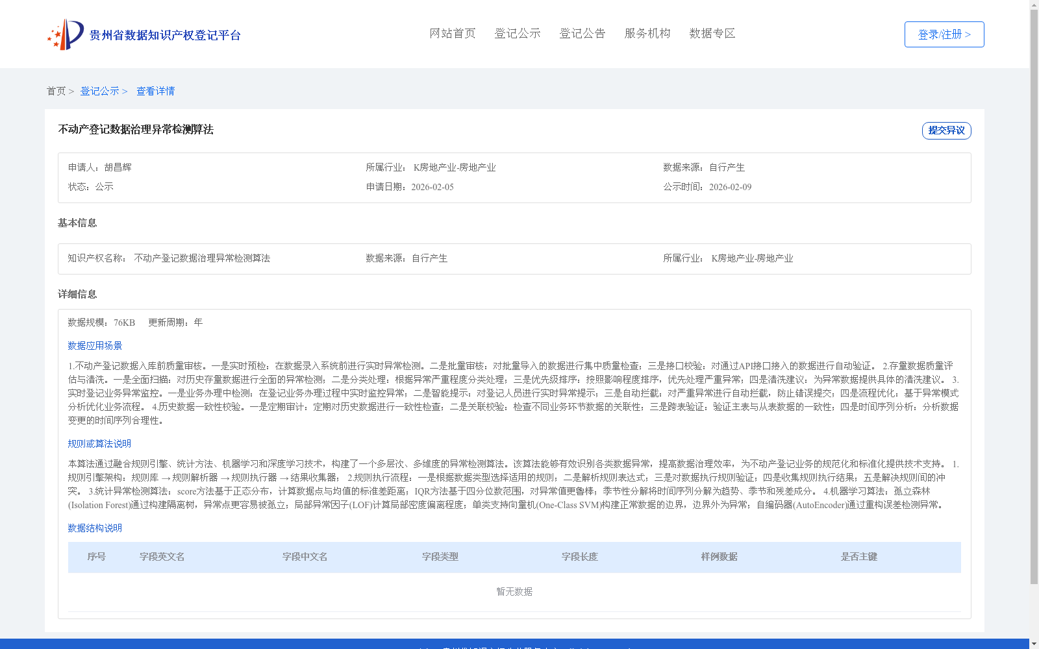Click the 规则或算法说明 heading

click(99, 444)
